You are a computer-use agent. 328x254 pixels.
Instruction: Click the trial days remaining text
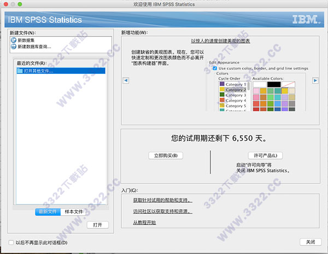[219, 138]
